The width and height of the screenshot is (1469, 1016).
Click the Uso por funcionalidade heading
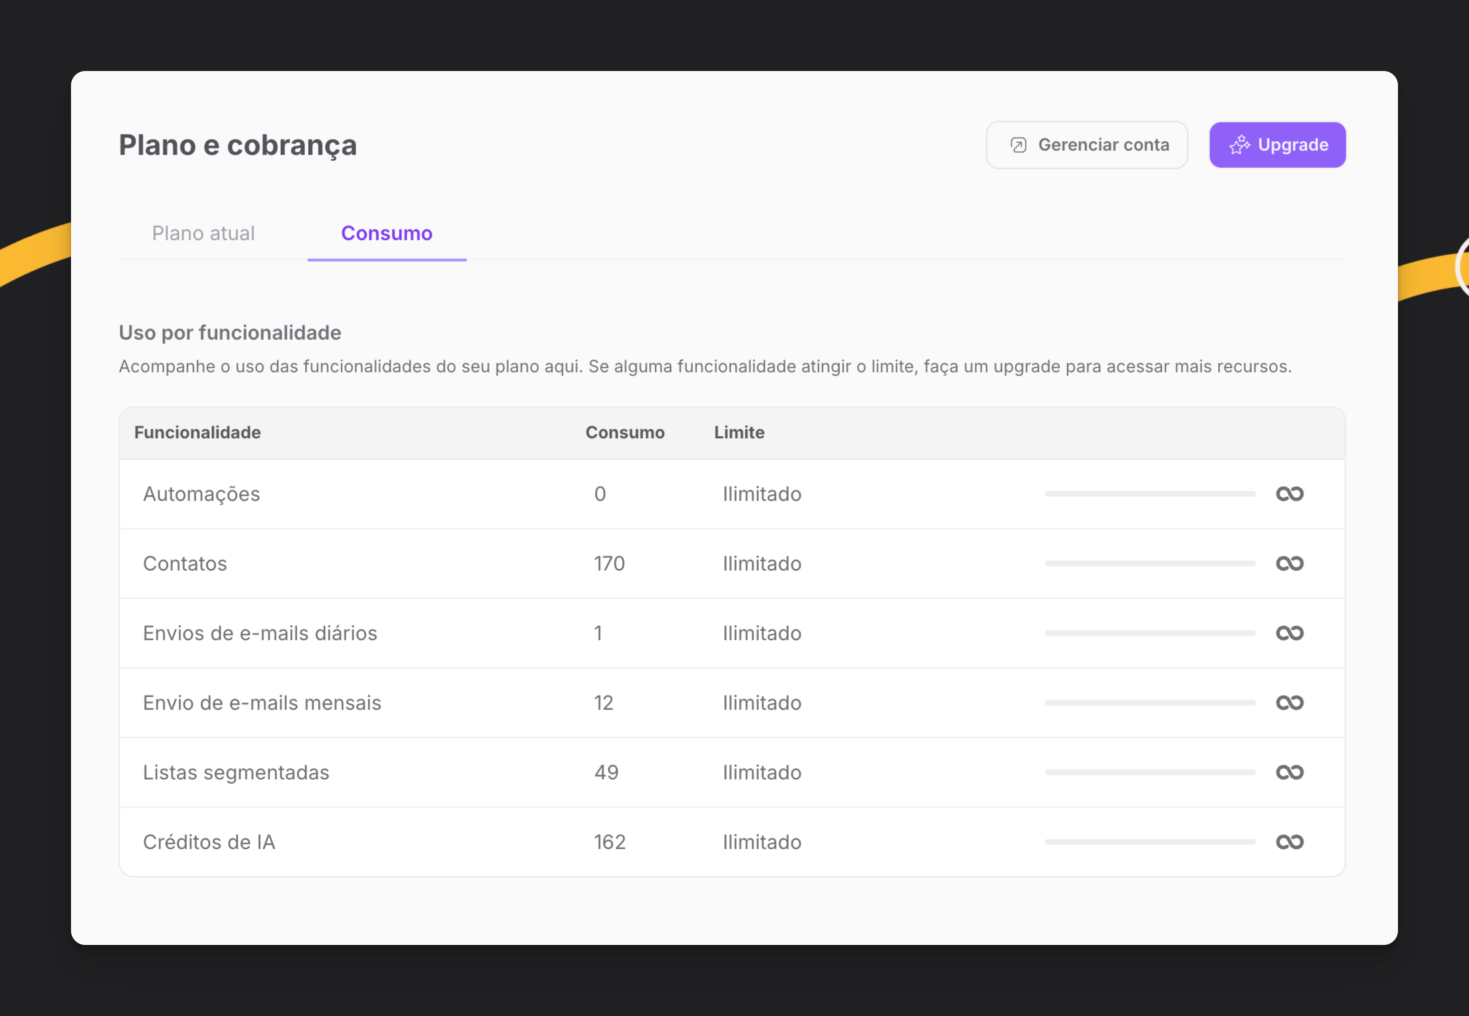click(x=230, y=332)
